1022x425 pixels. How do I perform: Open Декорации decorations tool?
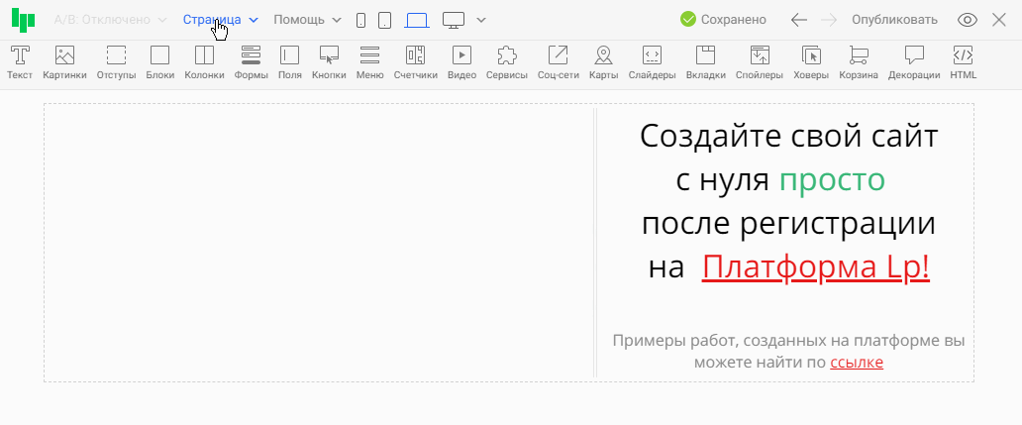point(914,62)
